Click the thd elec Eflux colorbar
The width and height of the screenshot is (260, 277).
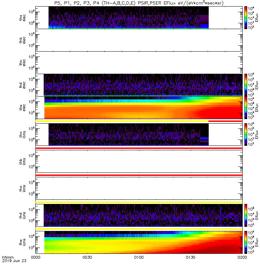point(246,85)
